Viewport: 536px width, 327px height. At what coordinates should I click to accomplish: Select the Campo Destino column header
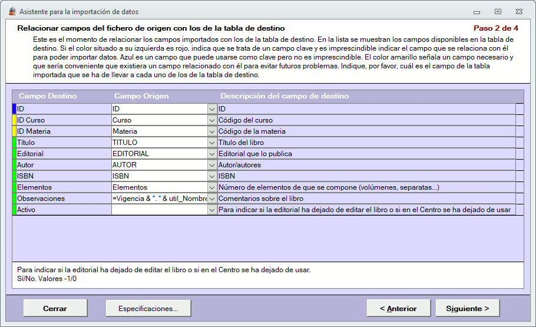pos(48,96)
